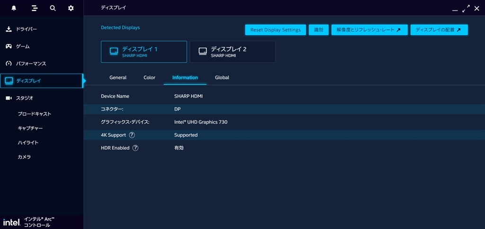Toggle fullscreen with the expand arrows icon
The image size is (485, 229).
pos(466,9)
